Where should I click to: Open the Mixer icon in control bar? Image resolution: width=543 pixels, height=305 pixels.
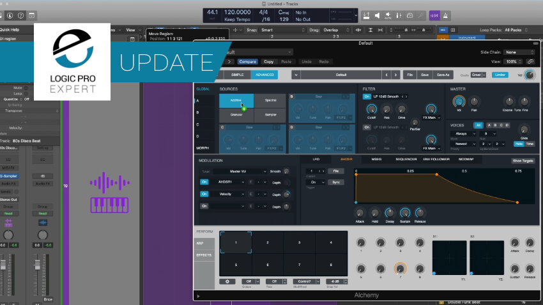[x=399, y=15]
